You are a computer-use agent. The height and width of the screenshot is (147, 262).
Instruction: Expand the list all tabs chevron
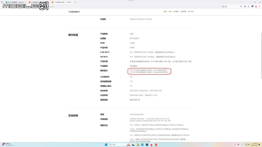(x=242, y=2)
